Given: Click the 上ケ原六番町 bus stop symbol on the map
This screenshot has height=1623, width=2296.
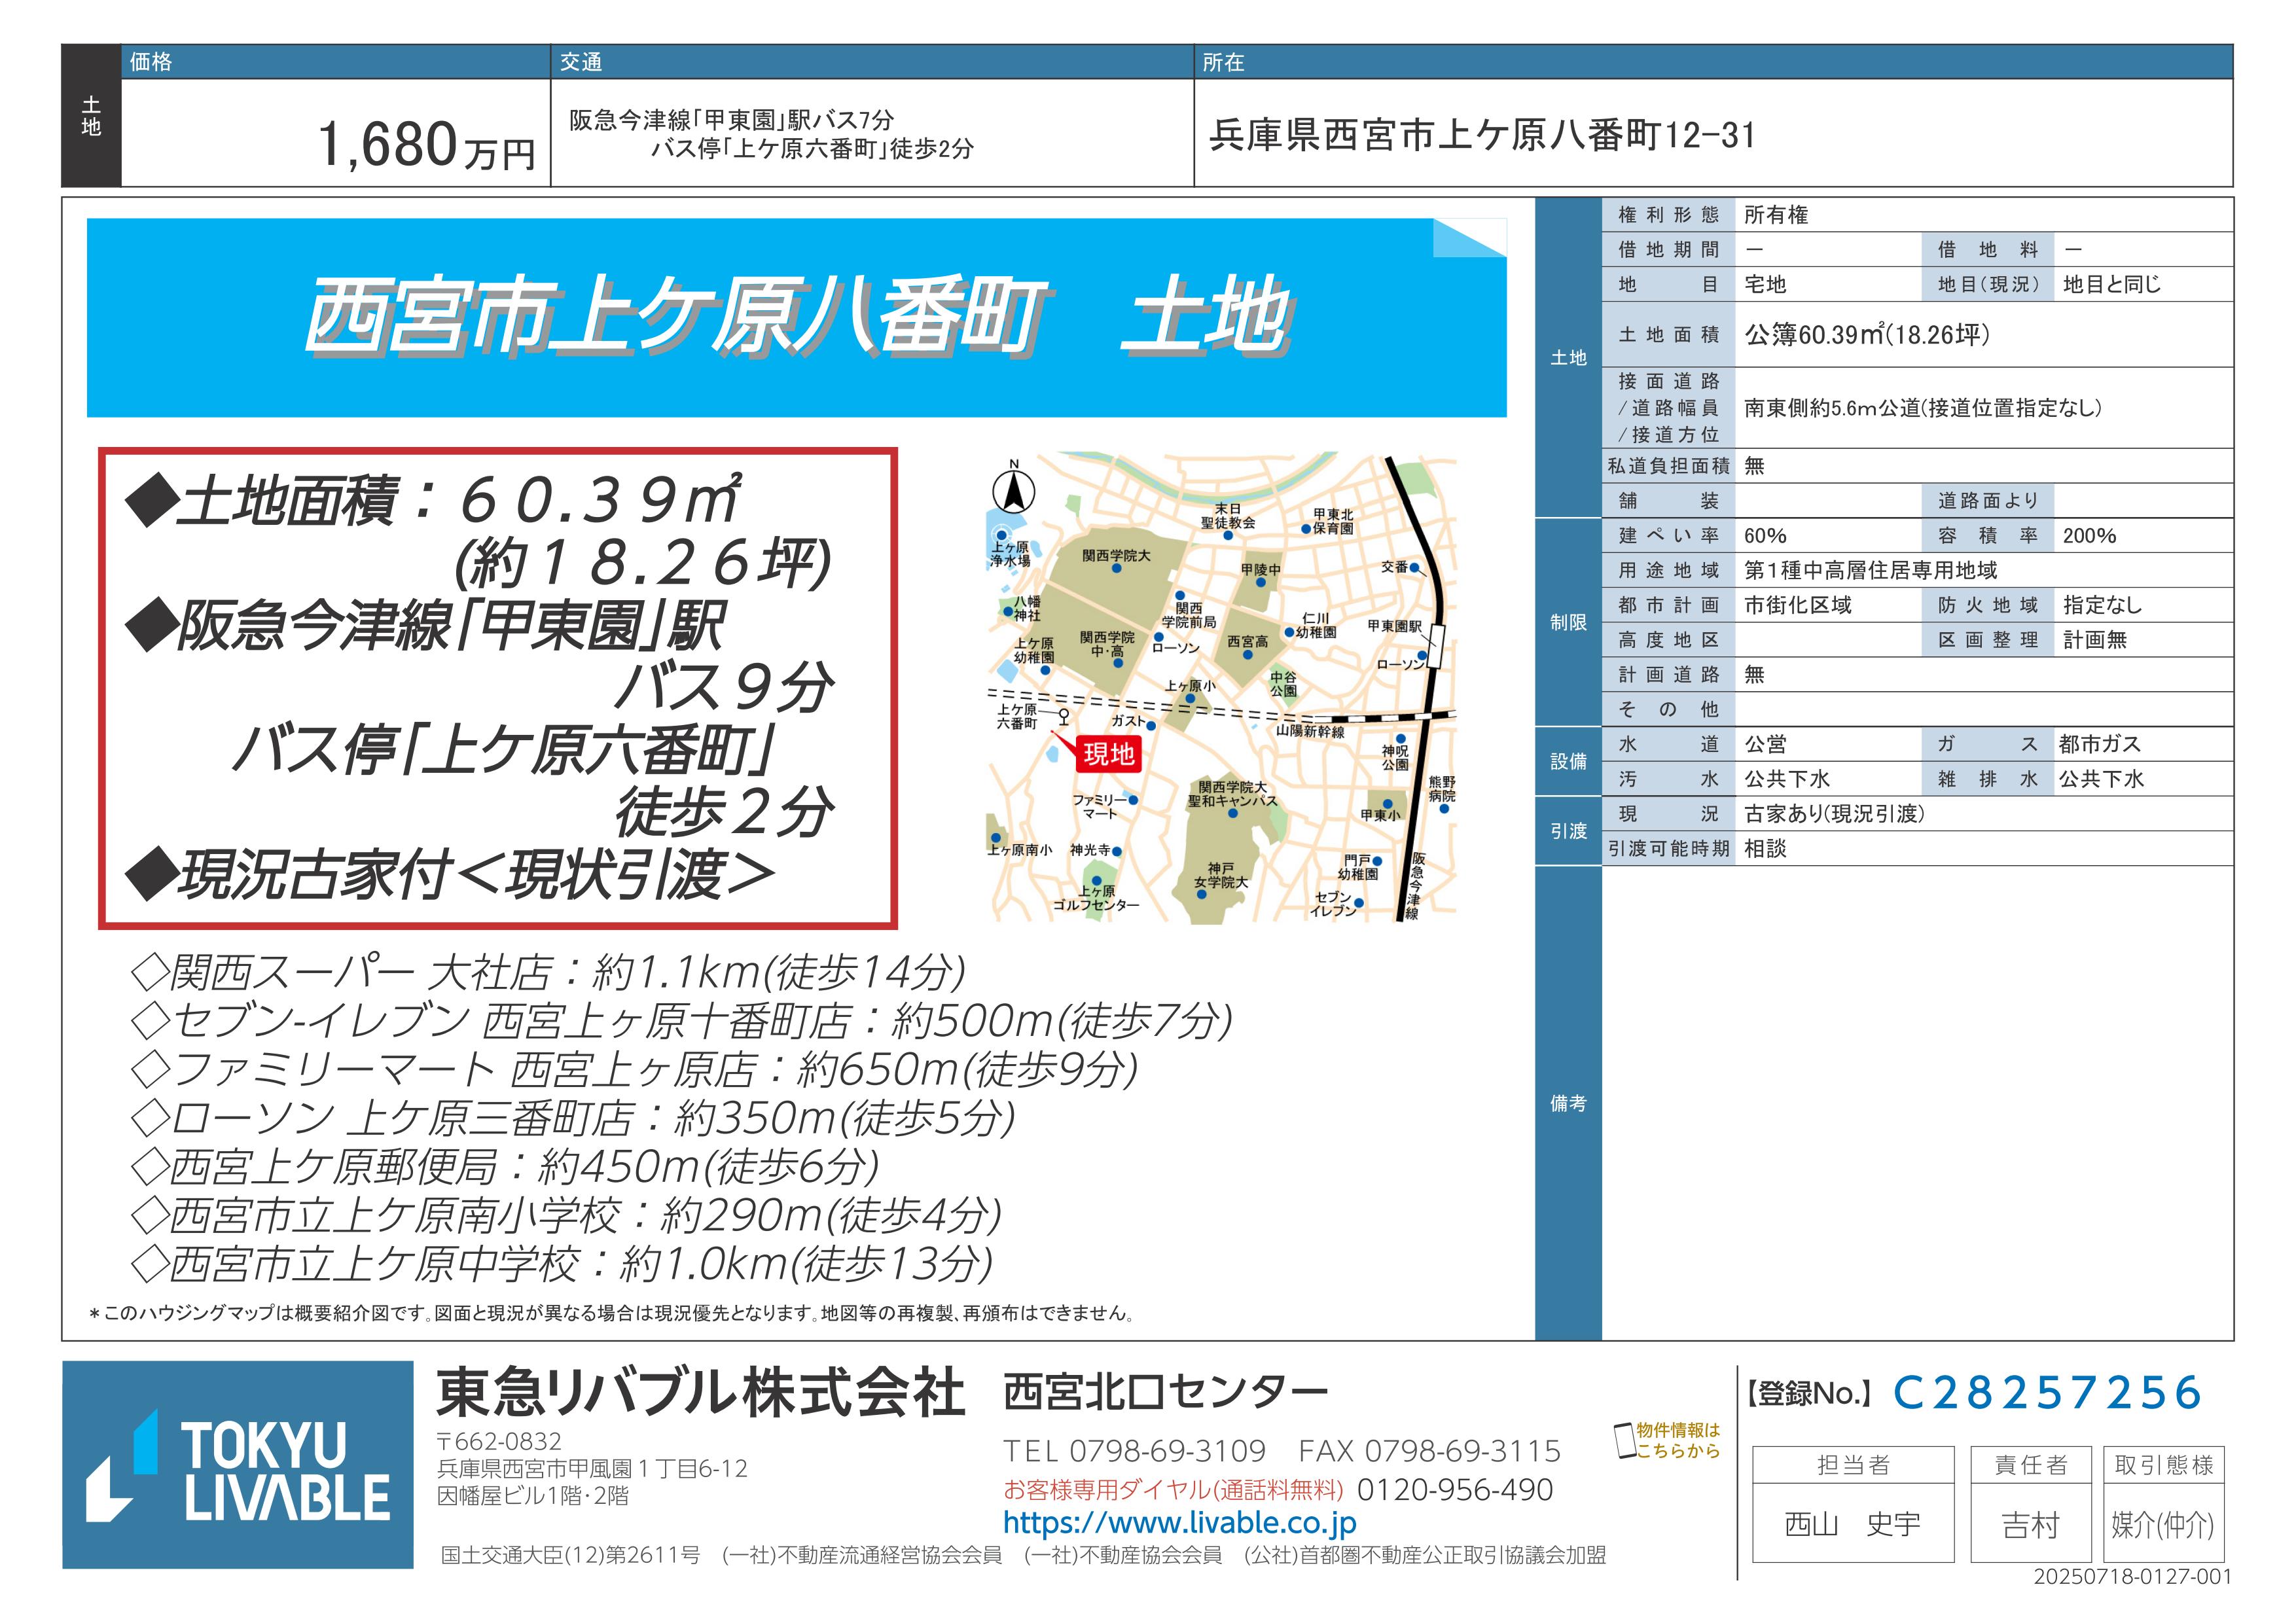Looking at the screenshot, I should (1064, 716).
